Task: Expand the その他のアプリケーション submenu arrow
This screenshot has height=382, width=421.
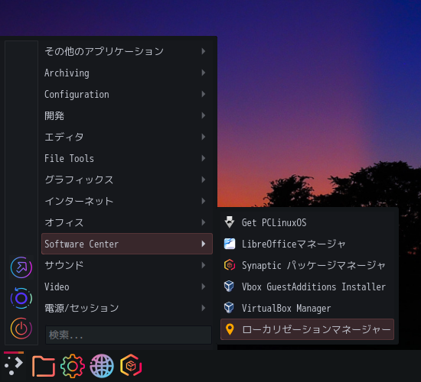Action: 204,51
